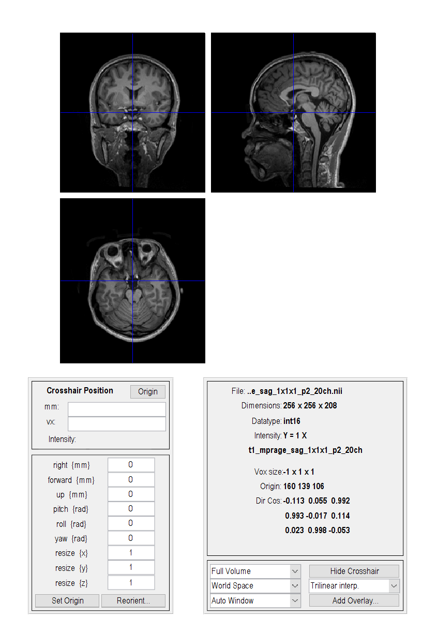Image resolution: width=438 pixels, height=632 pixels.
Task: Click the mm crosshair position field
Action: 116,409
